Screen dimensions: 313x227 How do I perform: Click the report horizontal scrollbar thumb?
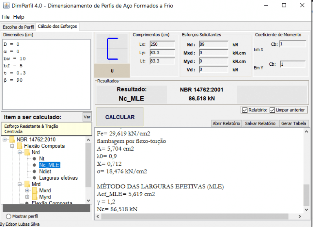pyautogui.click(x=195, y=216)
